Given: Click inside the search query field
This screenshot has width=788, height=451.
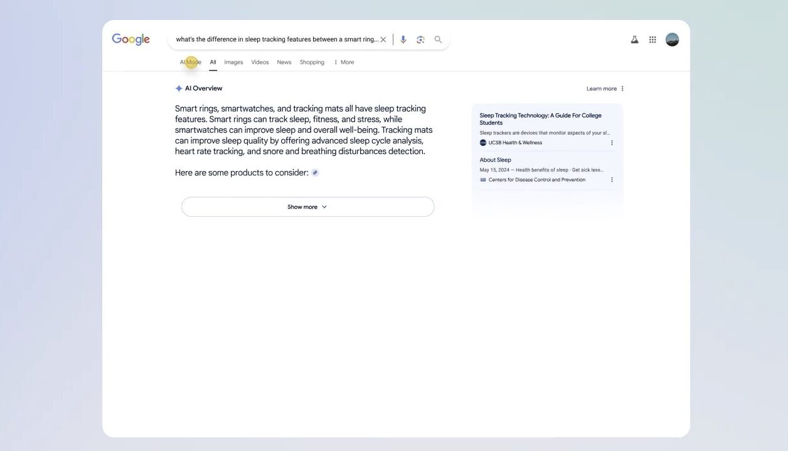Looking at the screenshot, I should [x=276, y=39].
